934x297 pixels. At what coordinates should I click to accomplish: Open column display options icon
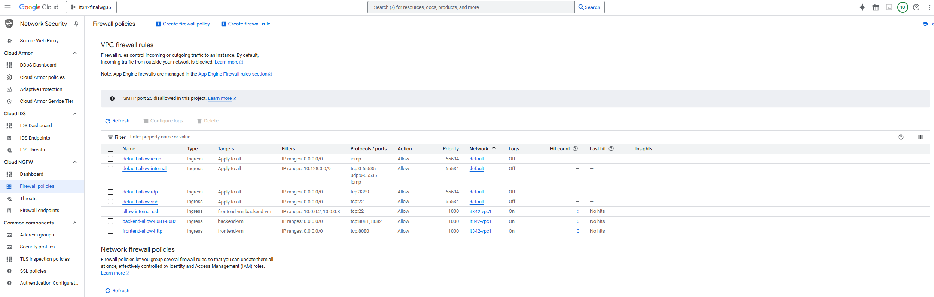920,137
